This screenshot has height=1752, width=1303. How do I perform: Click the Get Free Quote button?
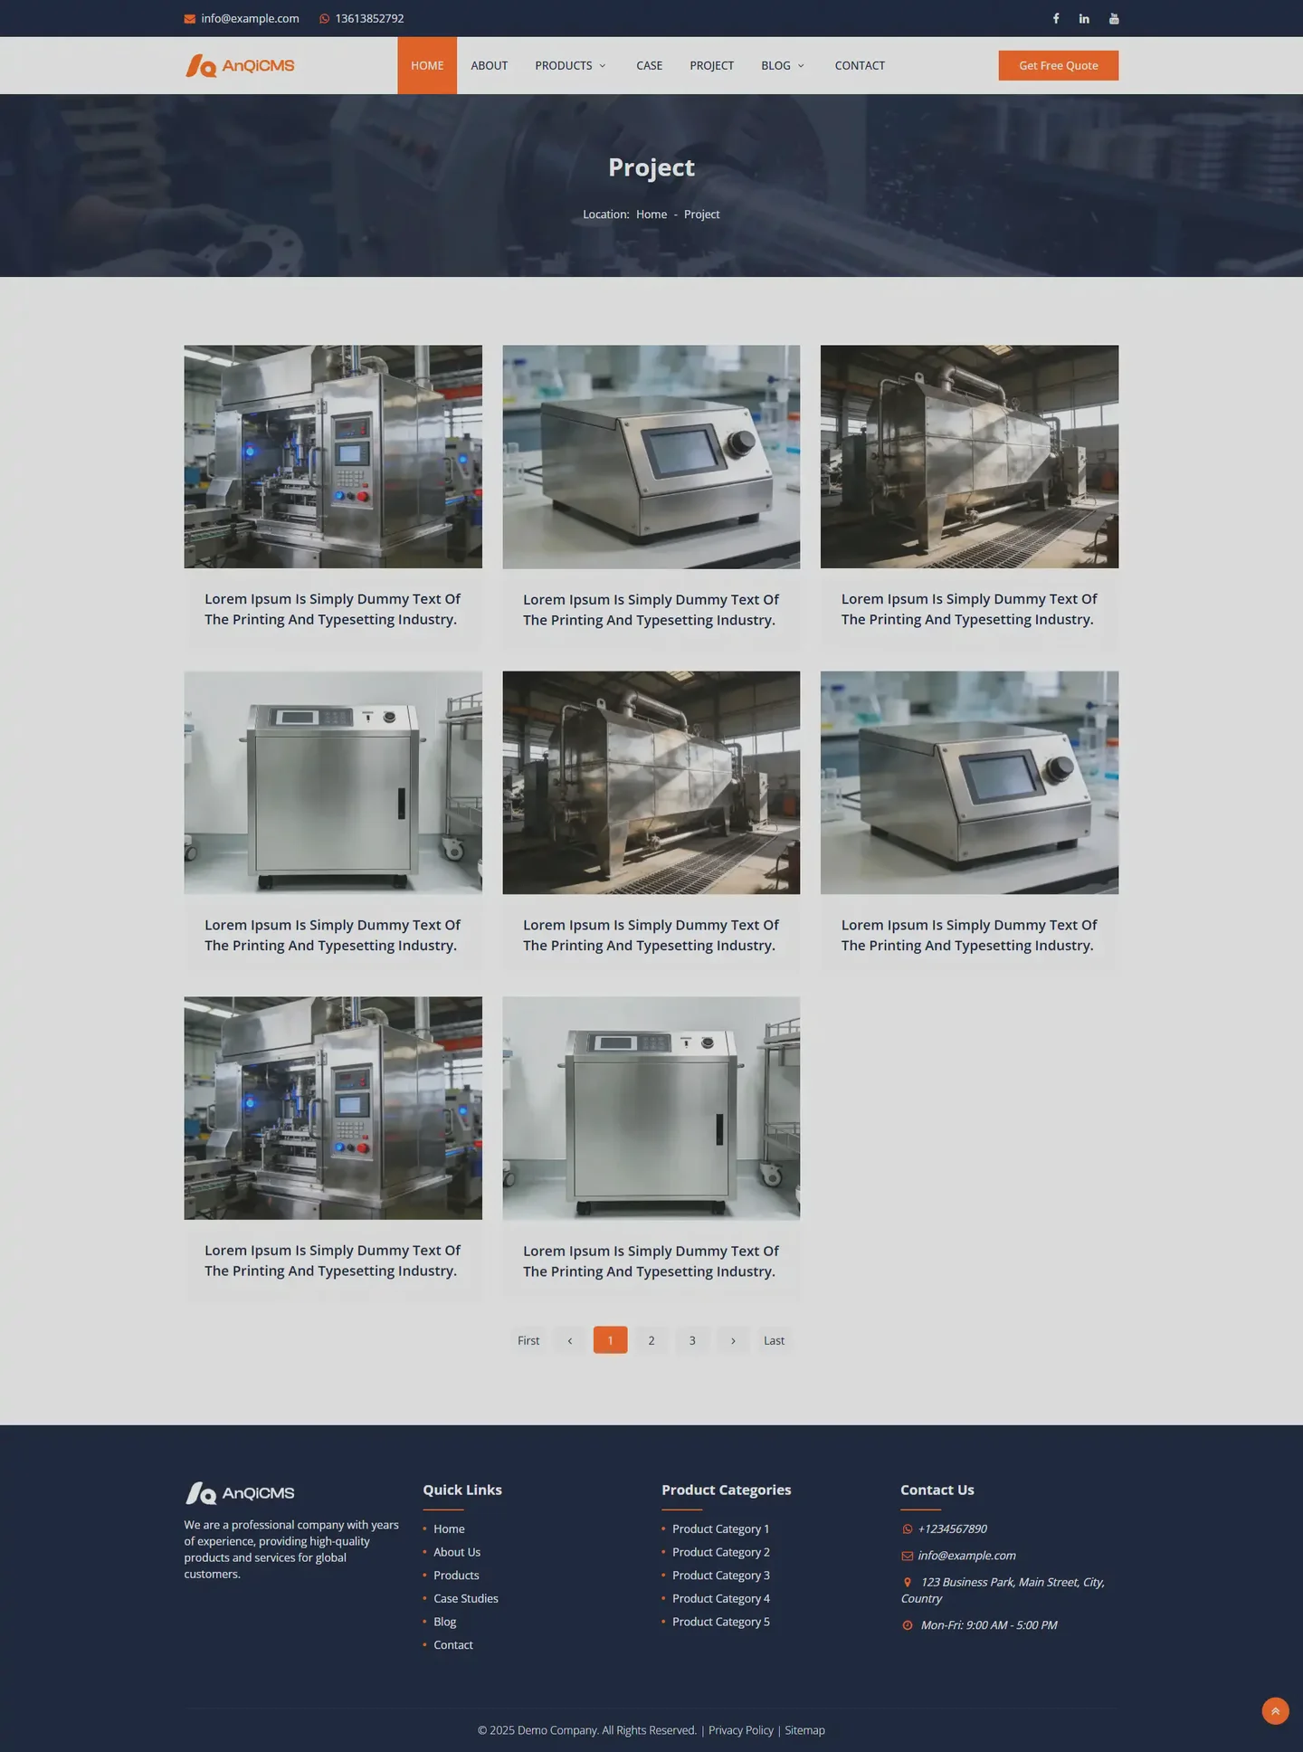[x=1058, y=66]
